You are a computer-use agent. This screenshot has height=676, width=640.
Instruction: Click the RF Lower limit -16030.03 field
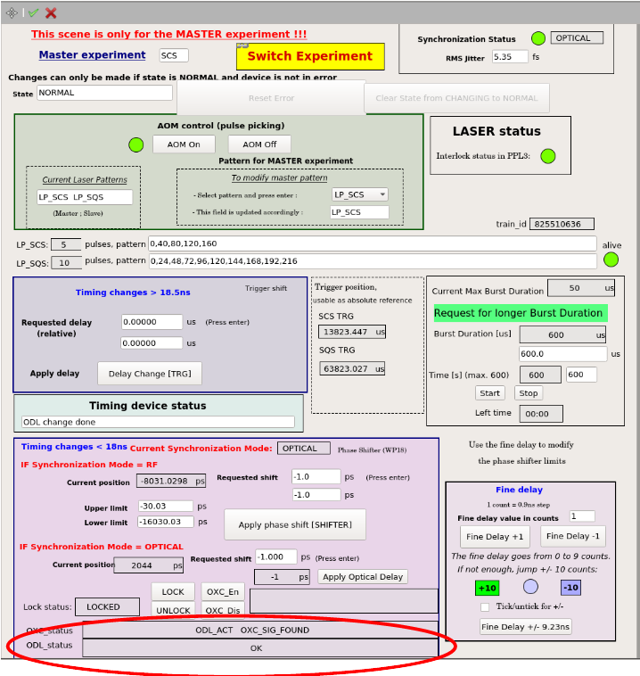pyautogui.click(x=166, y=522)
